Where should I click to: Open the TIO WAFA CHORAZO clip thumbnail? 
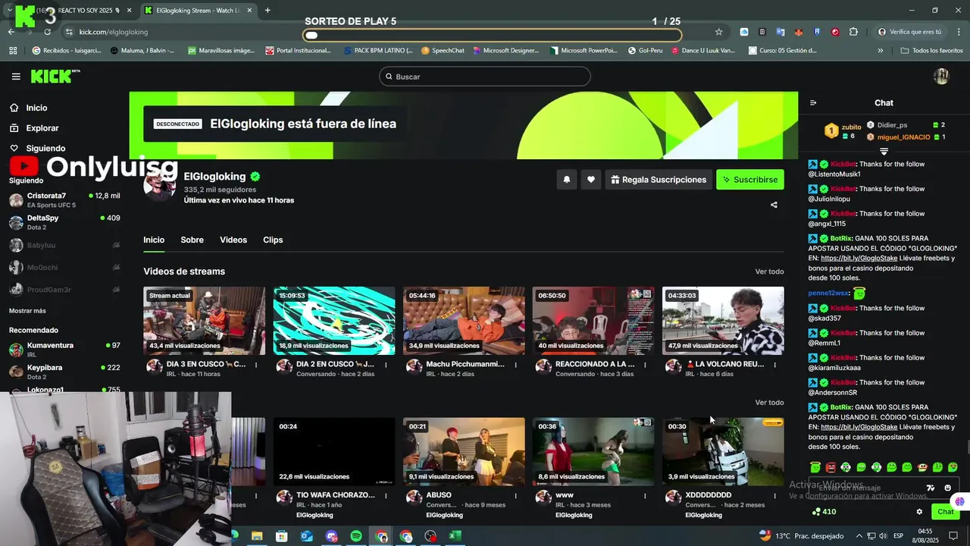(x=334, y=452)
